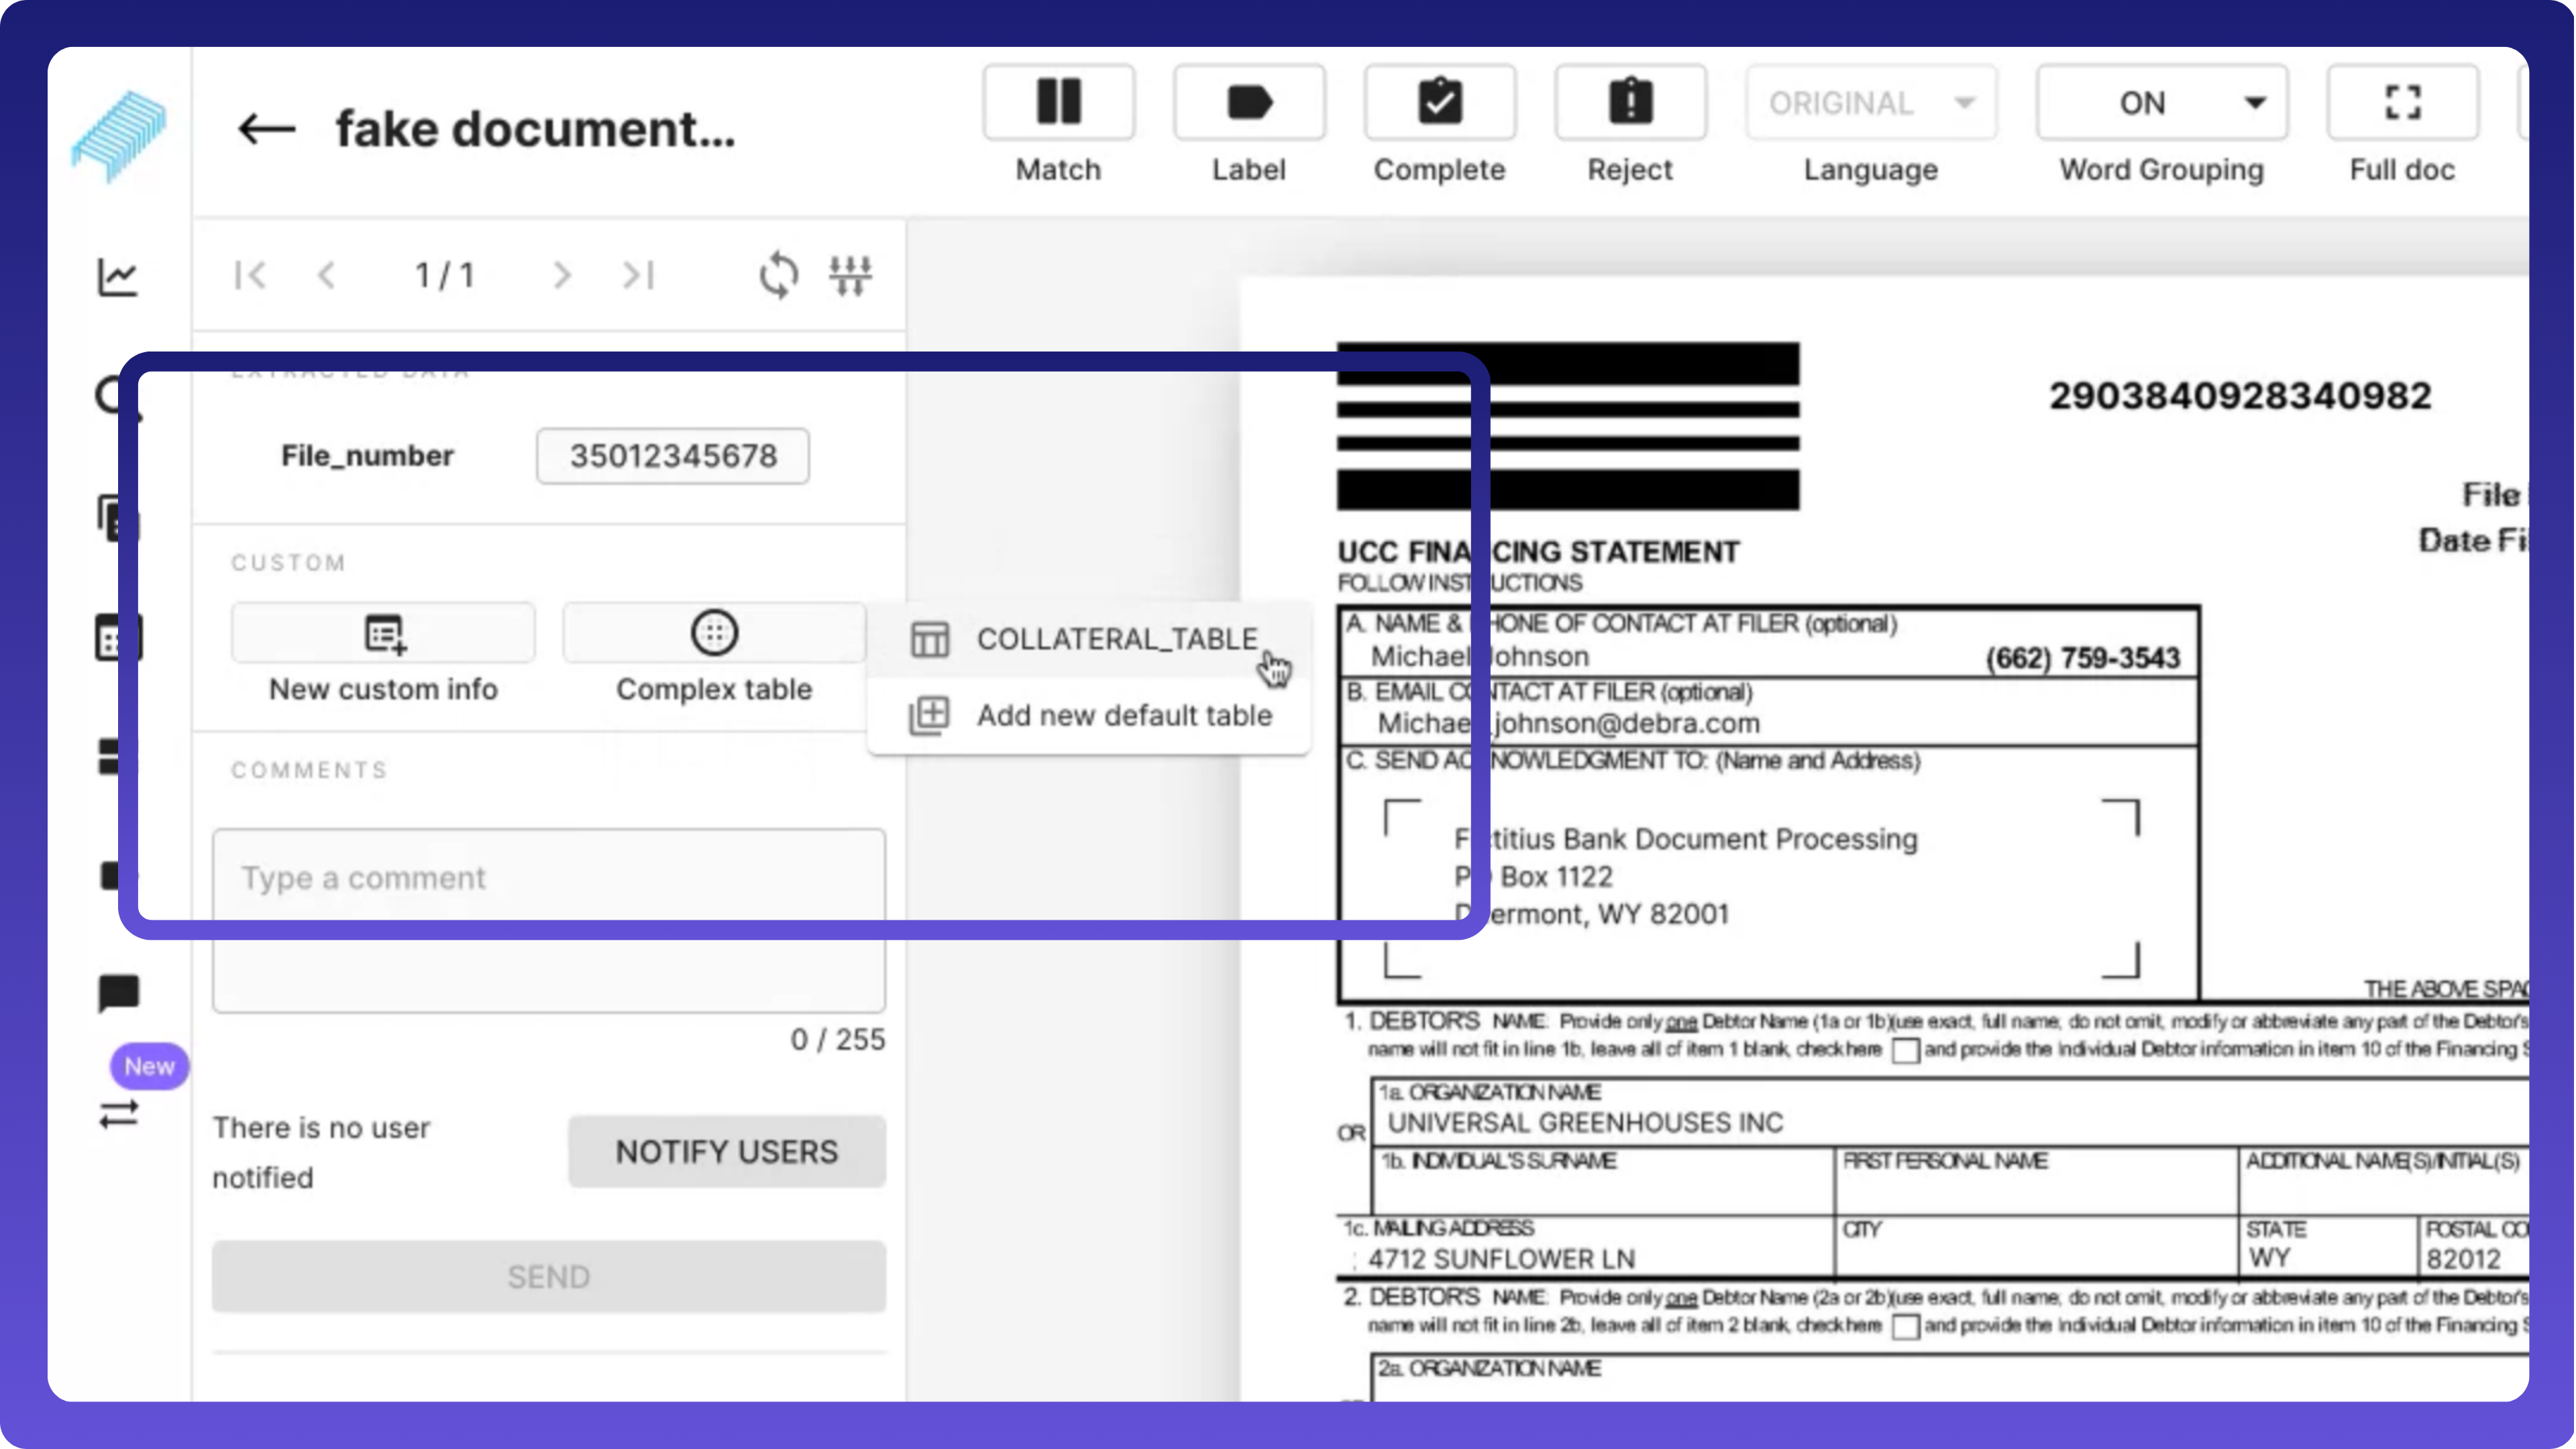Open analytics chart icon in sidebar
The width and height of the screenshot is (2576, 1449).
pyautogui.click(x=118, y=277)
